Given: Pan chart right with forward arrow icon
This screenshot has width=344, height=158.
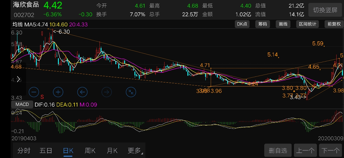Looking at the screenshot, I should point(107,92).
